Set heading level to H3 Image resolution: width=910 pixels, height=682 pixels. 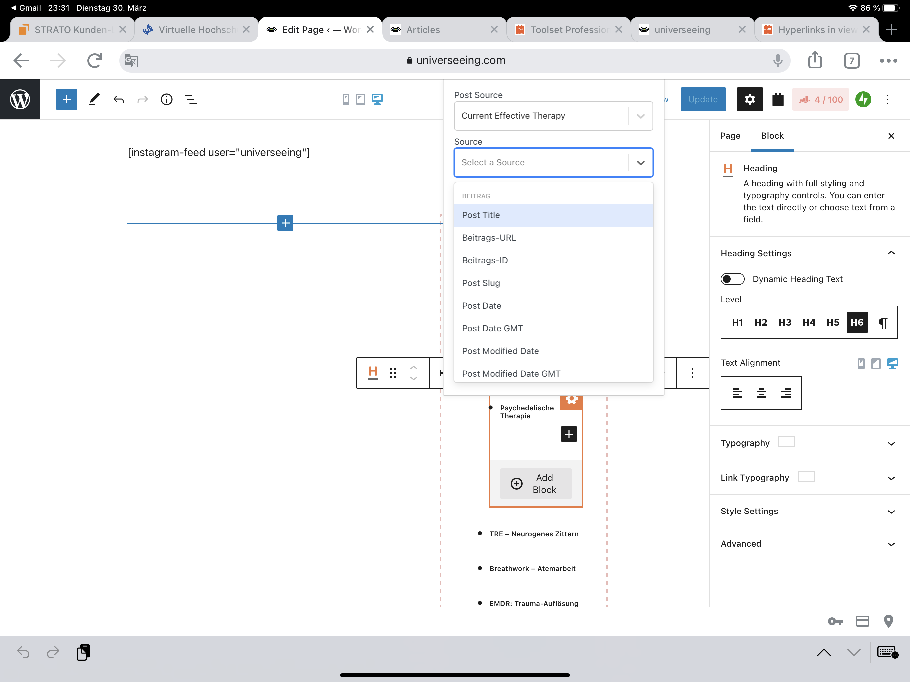click(x=785, y=322)
